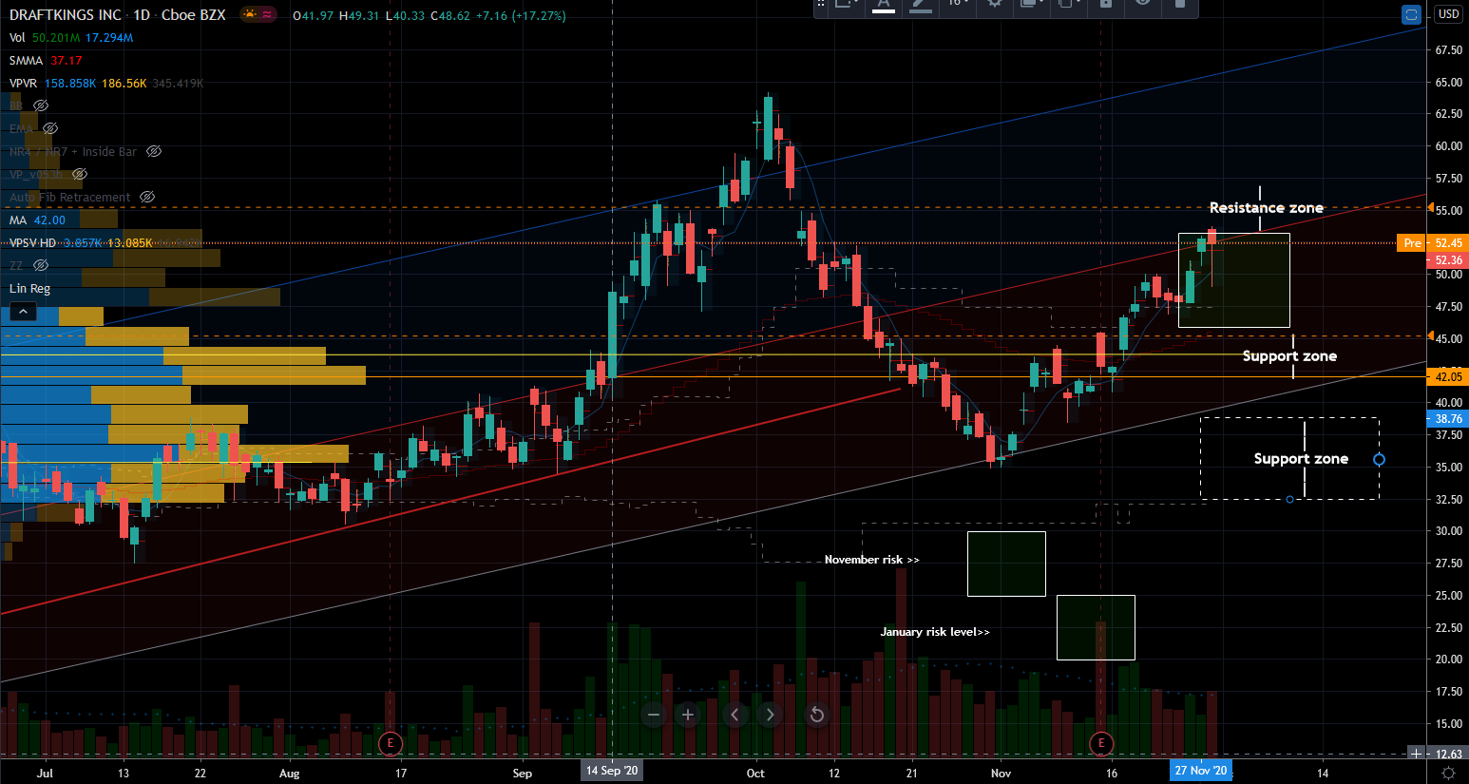Toggle the blue auto-fit chart button
Viewport: 1469px width, 784px height.
click(x=1412, y=14)
